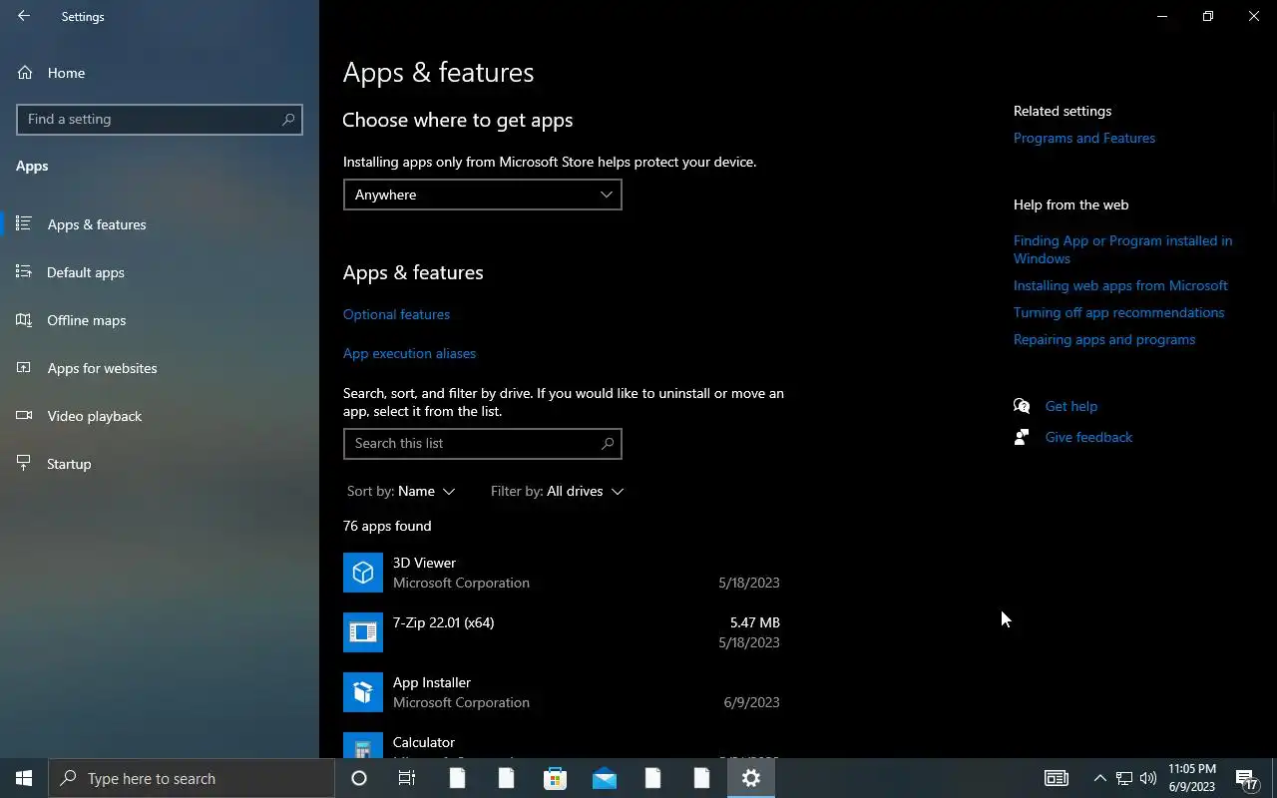Click the magnifier in Find a setting
Viewport: 1277px width, 798px height.
[288, 119]
